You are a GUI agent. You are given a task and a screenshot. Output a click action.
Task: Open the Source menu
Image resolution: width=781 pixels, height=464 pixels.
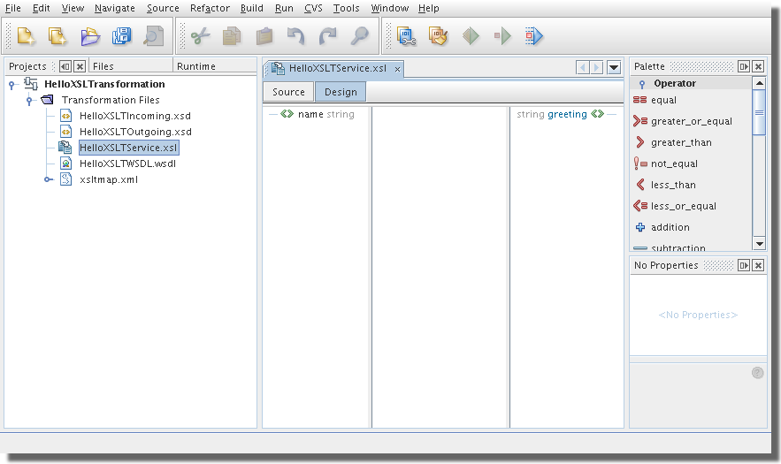coord(163,9)
